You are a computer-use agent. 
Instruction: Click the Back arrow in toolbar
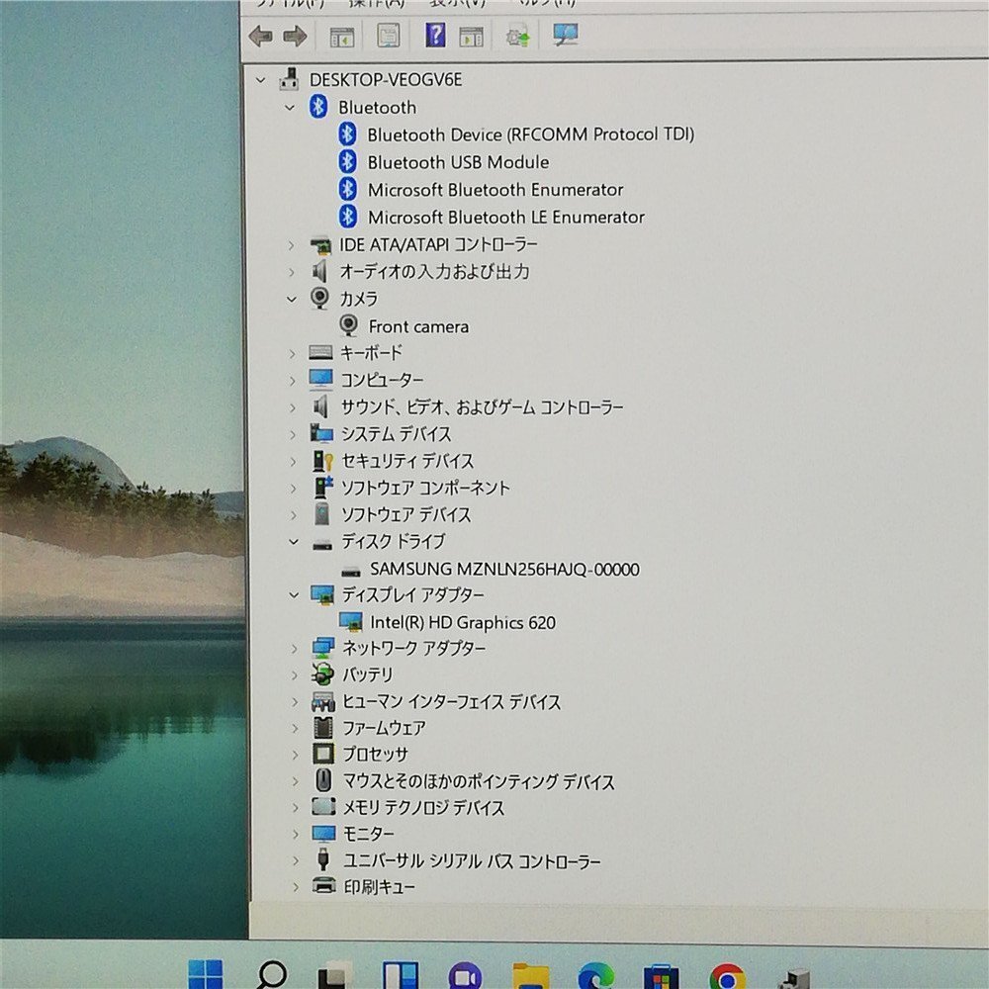coord(261,38)
